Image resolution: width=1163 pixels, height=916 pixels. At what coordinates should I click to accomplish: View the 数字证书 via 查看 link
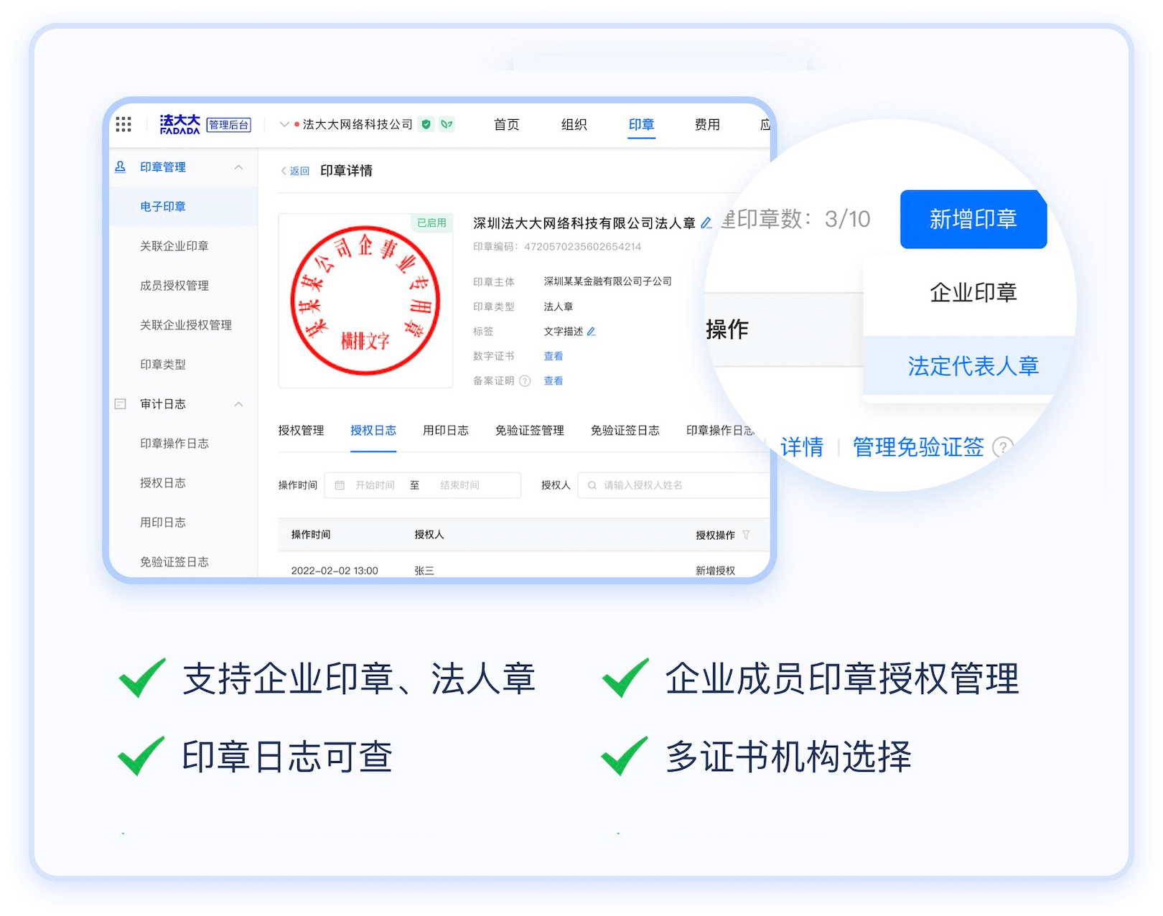point(554,356)
